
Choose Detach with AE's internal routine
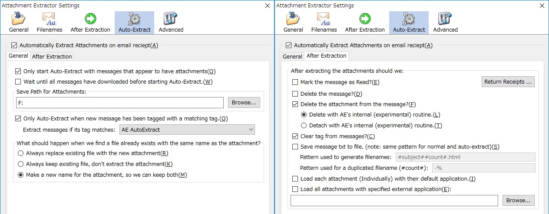pos(304,125)
